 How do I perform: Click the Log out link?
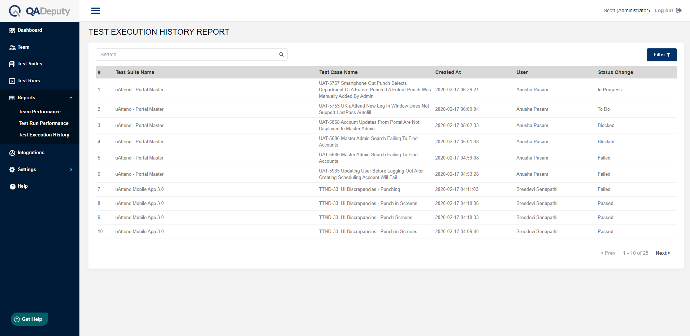tap(664, 11)
